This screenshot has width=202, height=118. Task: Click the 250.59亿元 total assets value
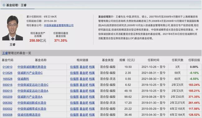tap(38, 41)
